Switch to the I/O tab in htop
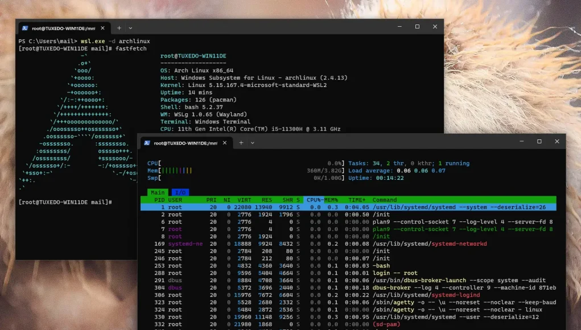 click(x=180, y=192)
